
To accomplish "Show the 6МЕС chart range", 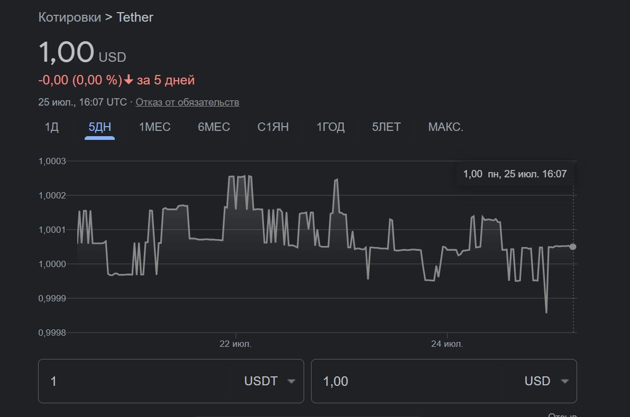I will [214, 127].
